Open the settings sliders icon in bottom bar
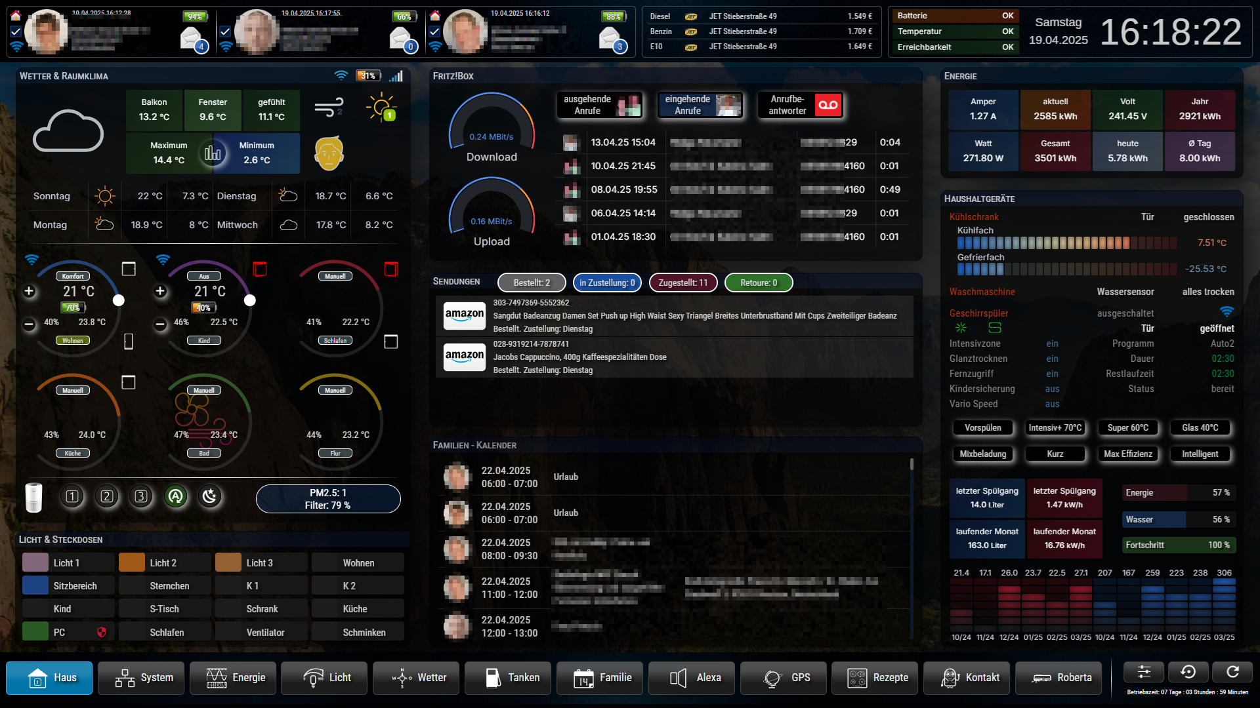Screen dimensions: 1260x708 click(x=1143, y=672)
